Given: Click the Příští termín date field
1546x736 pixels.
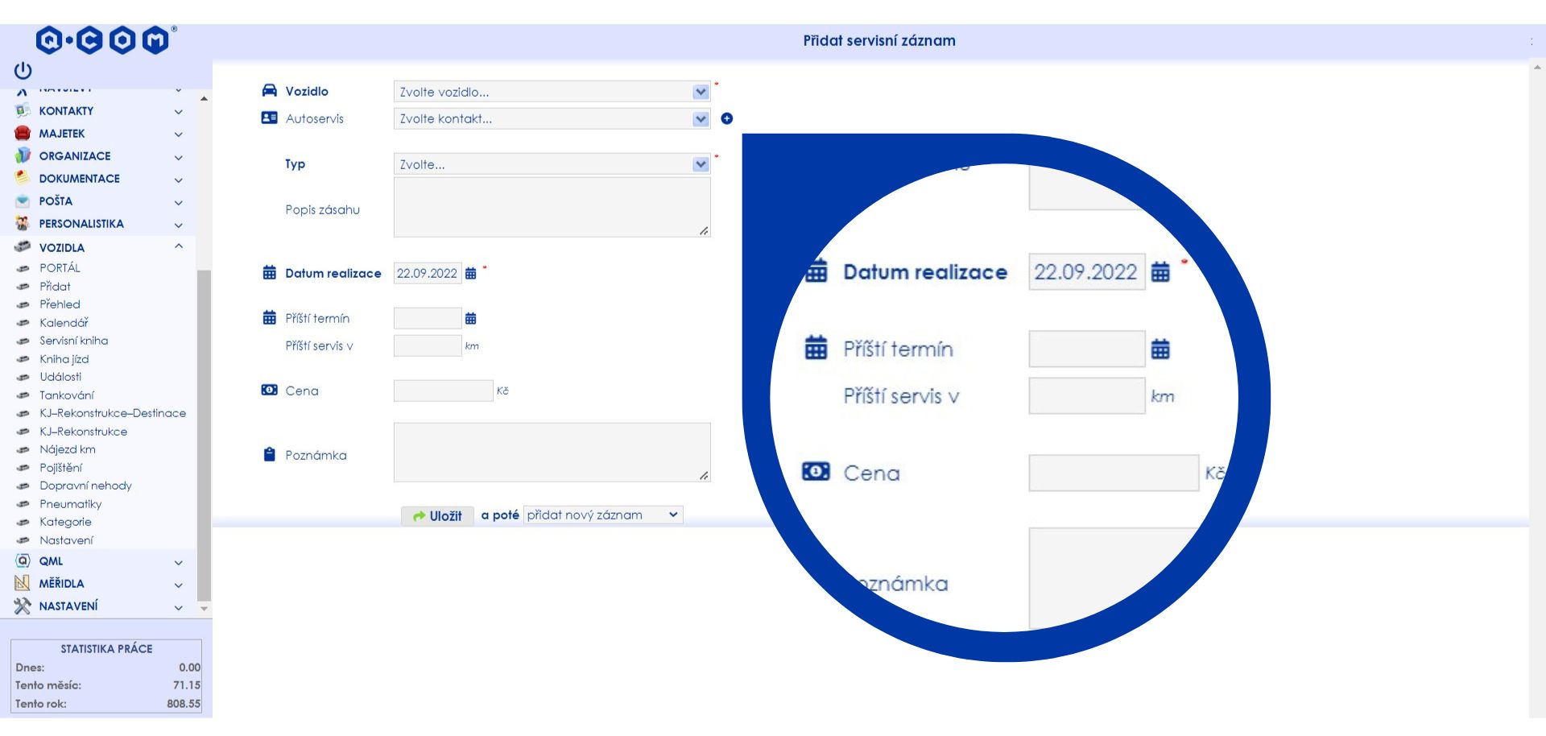Looking at the screenshot, I should [x=428, y=318].
